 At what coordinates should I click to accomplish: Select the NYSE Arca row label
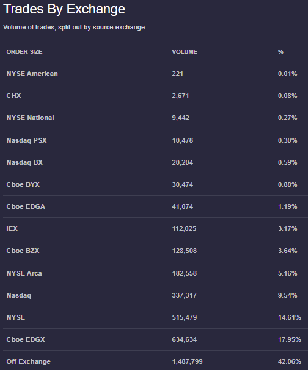point(24,273)
